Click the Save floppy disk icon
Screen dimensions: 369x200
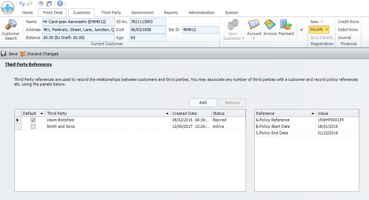tap(4, 54)
